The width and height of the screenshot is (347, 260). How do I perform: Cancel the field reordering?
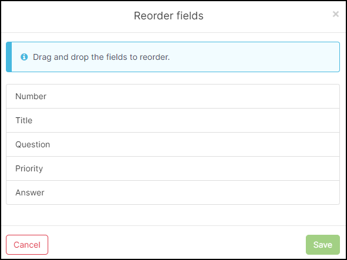click(x=27, y=245)
